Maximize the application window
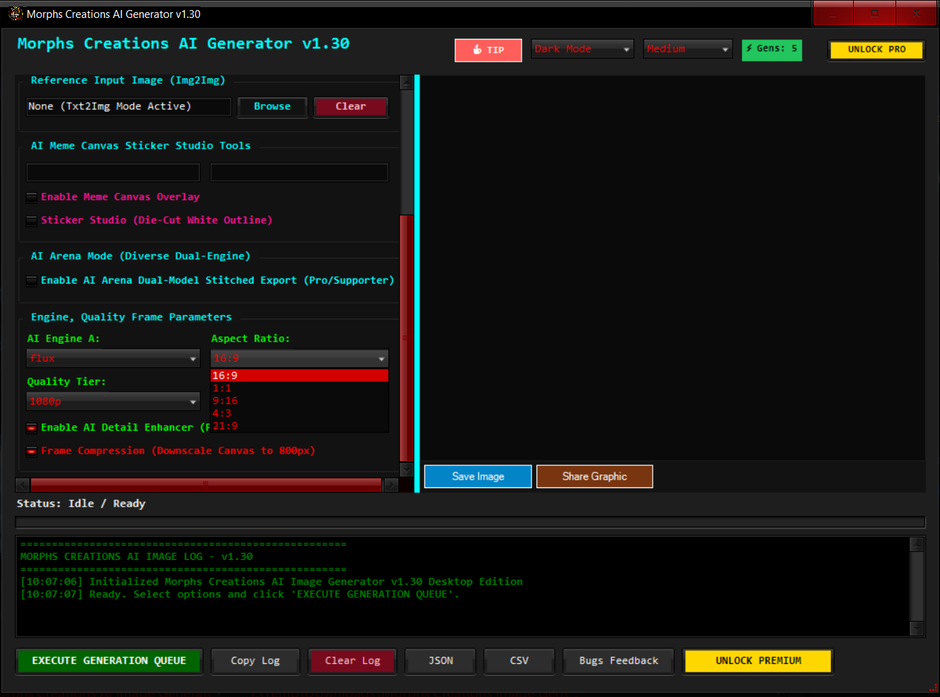The height and width of the screenshot is (697, 940). (874, 14)
